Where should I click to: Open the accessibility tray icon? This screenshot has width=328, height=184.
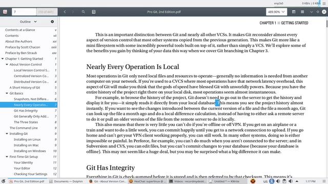(272, 181)
